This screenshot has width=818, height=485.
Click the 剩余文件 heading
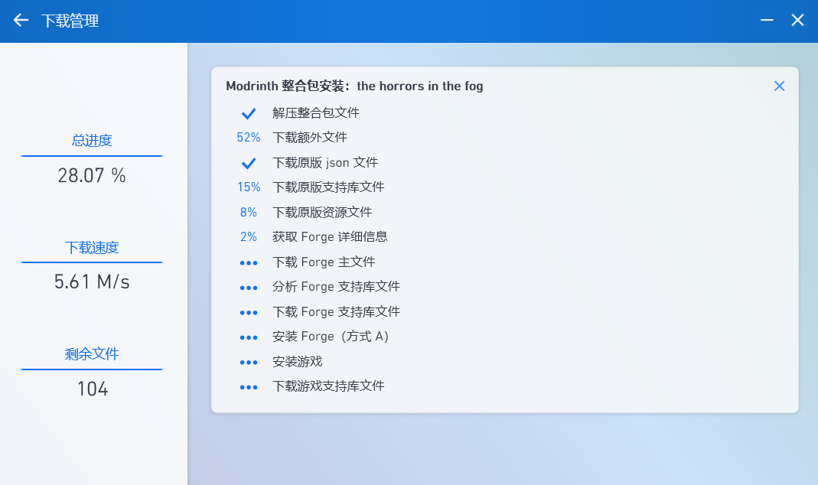click(x=92, y=354)
